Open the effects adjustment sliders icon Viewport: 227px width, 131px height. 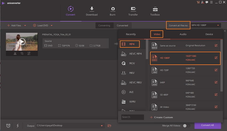point(29,53)
